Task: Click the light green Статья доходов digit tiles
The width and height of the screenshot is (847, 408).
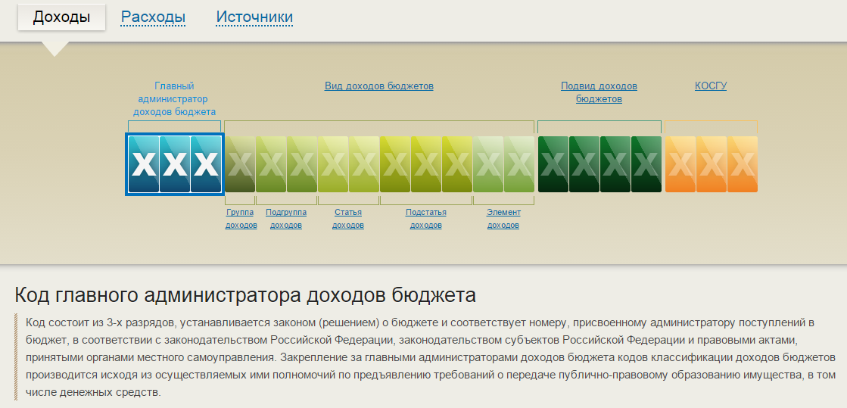Action: point(348,164)
